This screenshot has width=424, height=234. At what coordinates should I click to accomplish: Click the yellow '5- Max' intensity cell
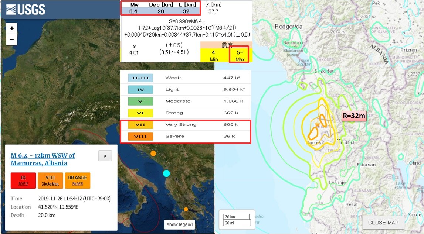pyautogui.click(x=240, y=55)
